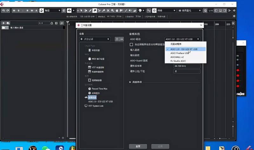Toggle the S solo state button

point(18,11)
